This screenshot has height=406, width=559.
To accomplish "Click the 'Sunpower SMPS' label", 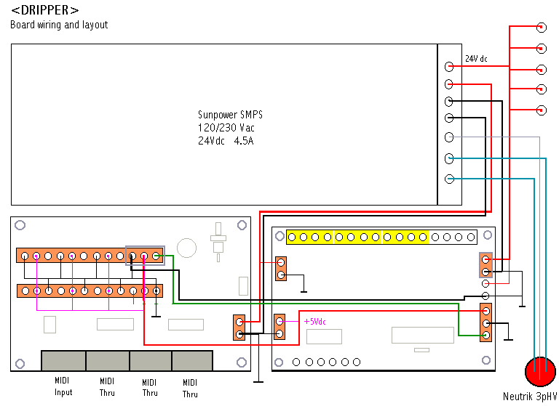I will pos(230,115).
